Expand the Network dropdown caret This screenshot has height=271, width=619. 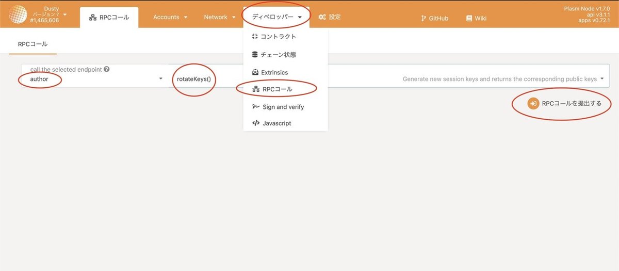tap(233, 18)
